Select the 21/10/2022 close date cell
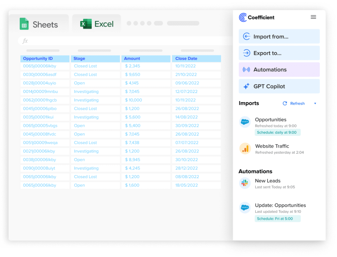 point(196,75)
